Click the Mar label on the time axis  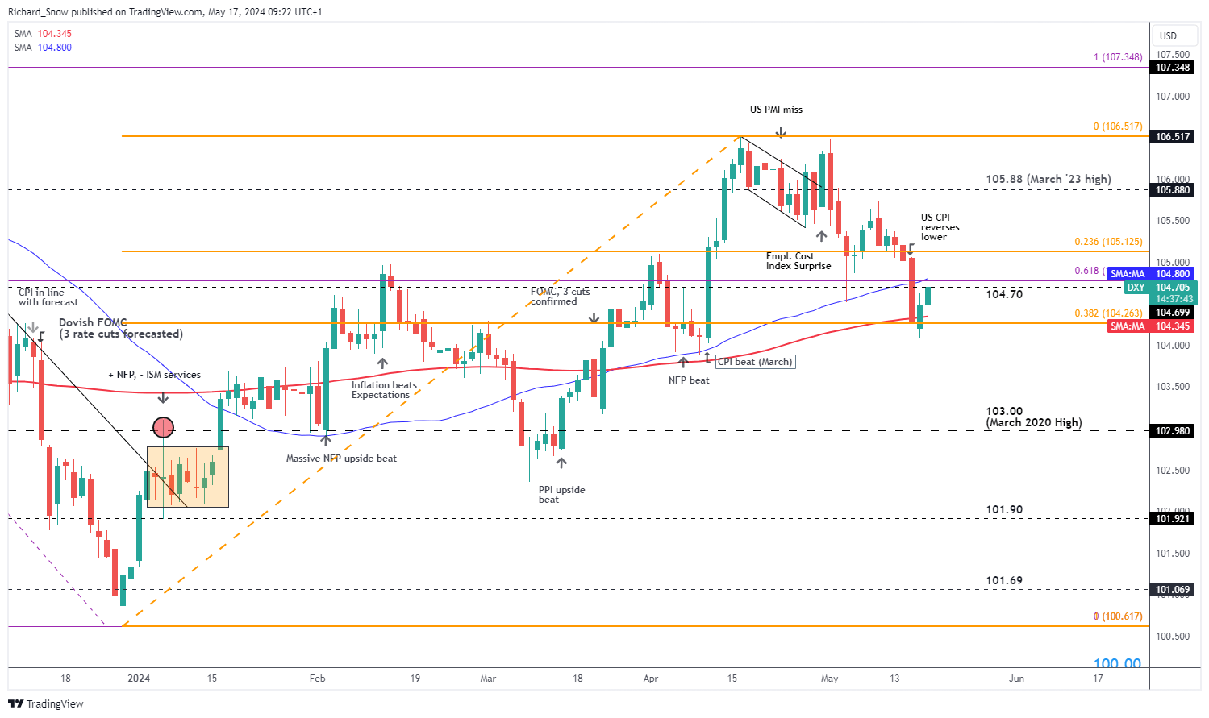click(488, 679)
